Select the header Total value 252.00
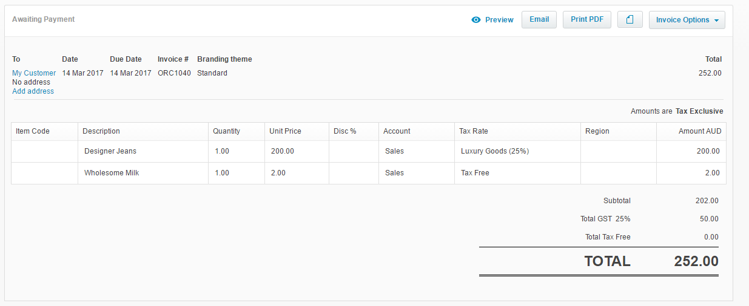749x306 pixels. (x=710, y=73)
